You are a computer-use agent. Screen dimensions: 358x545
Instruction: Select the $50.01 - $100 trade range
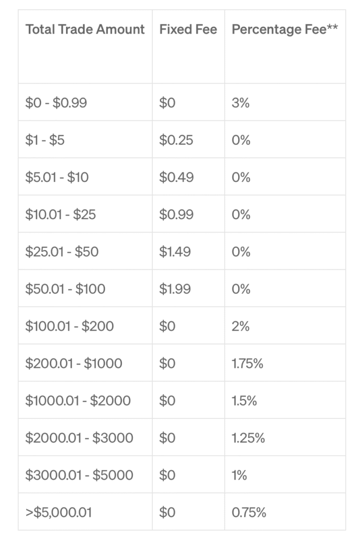tap(65, 289)
